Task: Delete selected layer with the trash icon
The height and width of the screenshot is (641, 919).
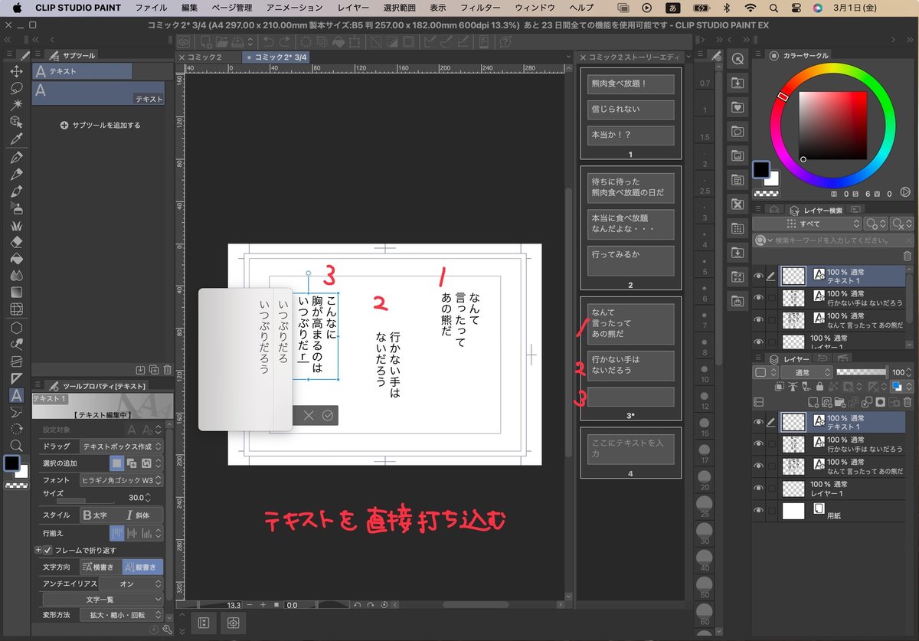Action: coord(908,403)
